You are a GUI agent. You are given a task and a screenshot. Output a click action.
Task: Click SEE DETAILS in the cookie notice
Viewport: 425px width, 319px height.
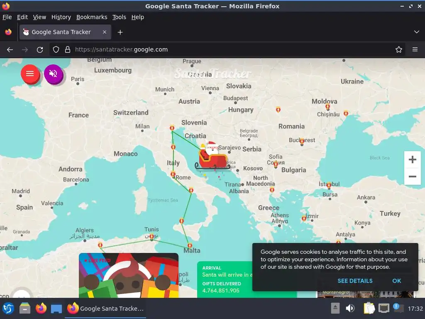(x=355, y=281)
